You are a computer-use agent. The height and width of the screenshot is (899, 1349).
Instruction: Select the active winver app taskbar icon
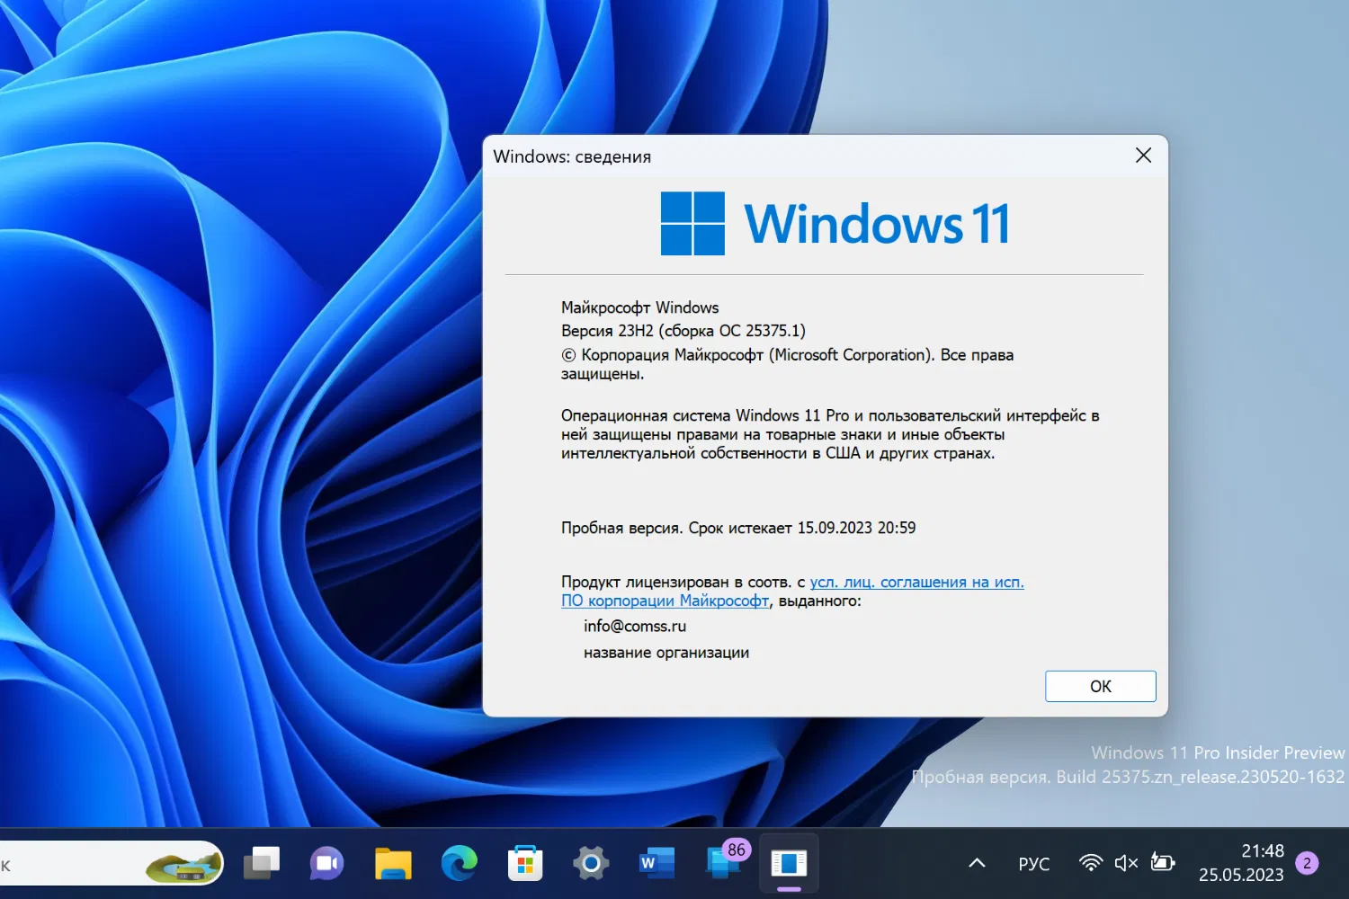789,863
